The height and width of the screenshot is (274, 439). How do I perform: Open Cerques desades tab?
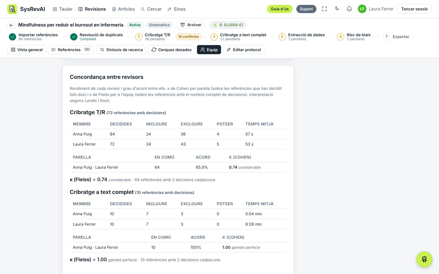[172, 50]
